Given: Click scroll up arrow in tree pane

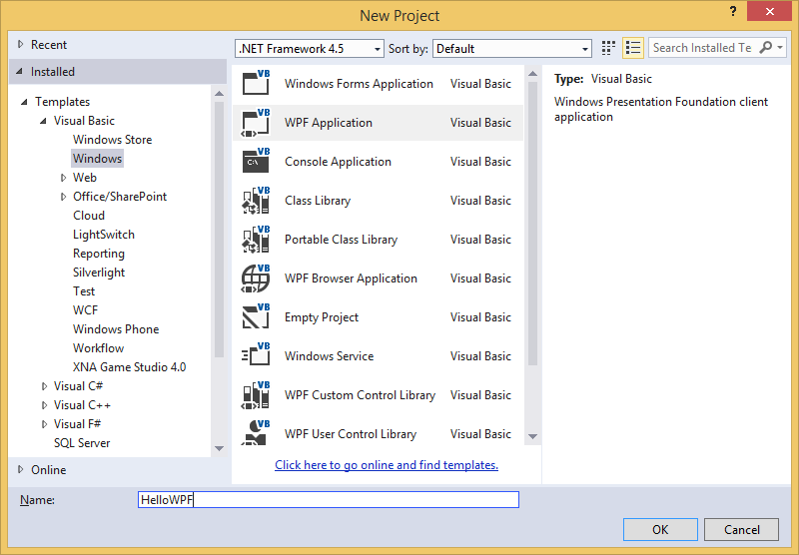Looking at the screenshot, I should [219, 94].
